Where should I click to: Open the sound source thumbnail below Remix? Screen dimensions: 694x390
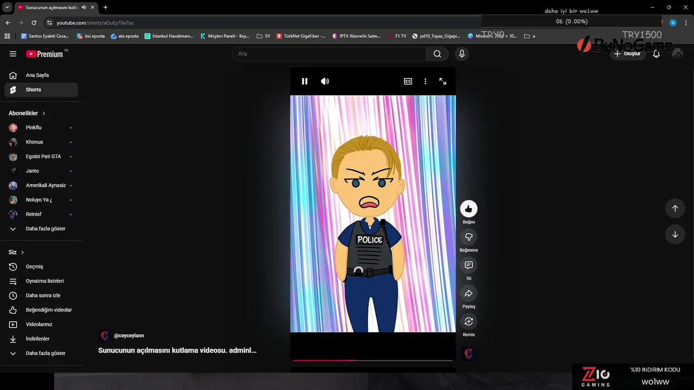[x=468, y=354]
